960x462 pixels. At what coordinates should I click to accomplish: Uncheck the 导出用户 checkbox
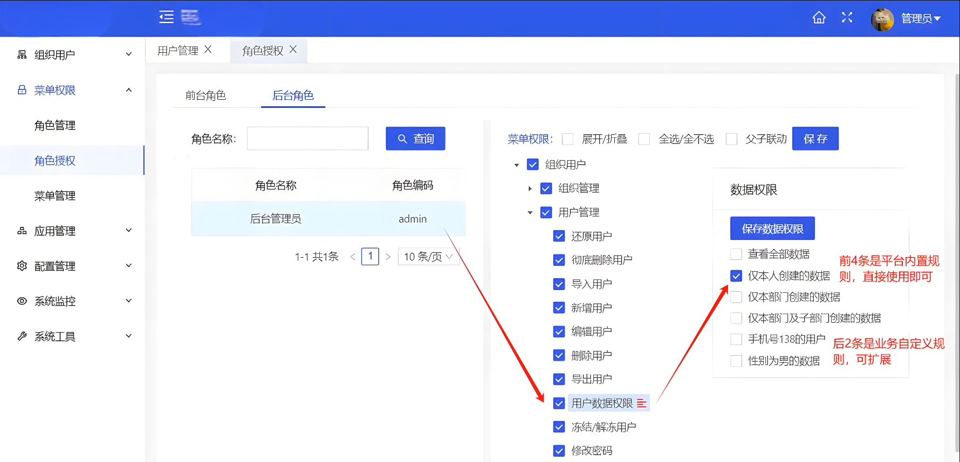559,379
